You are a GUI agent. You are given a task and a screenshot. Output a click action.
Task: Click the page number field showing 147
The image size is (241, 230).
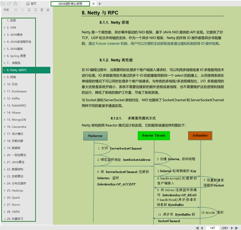[x=212, y=228]
